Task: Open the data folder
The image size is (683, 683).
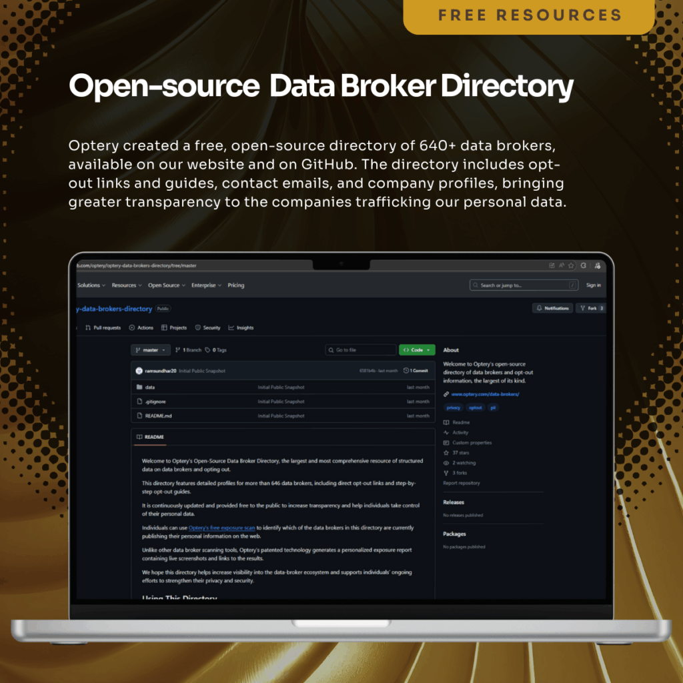Action: click(150, 387)
